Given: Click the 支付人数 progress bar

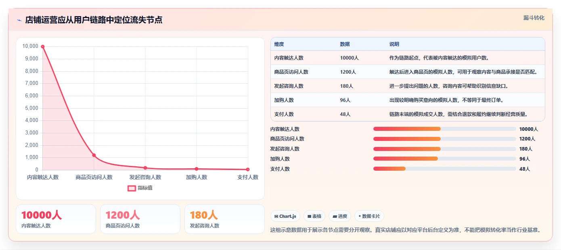Looking at the screenshot, I should click(445, 169).
